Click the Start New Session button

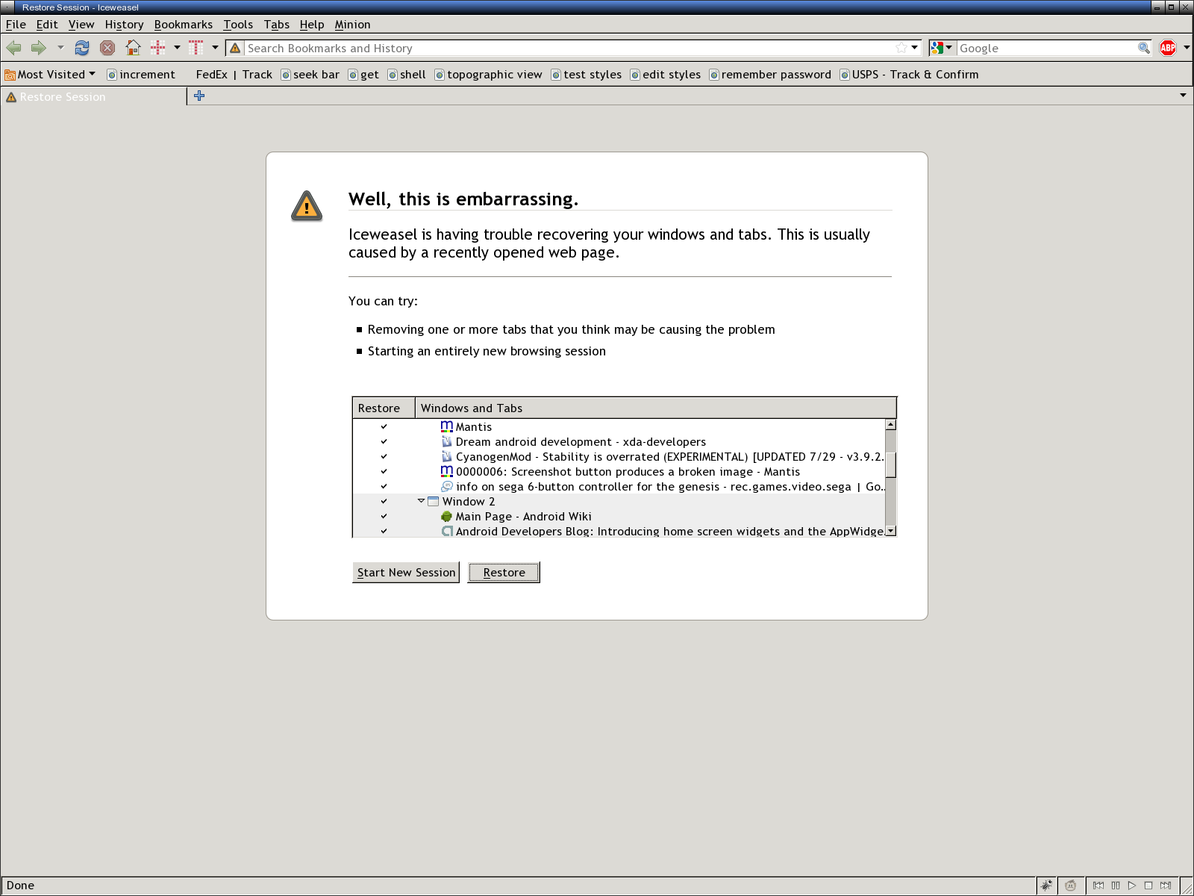click(406, 573)
